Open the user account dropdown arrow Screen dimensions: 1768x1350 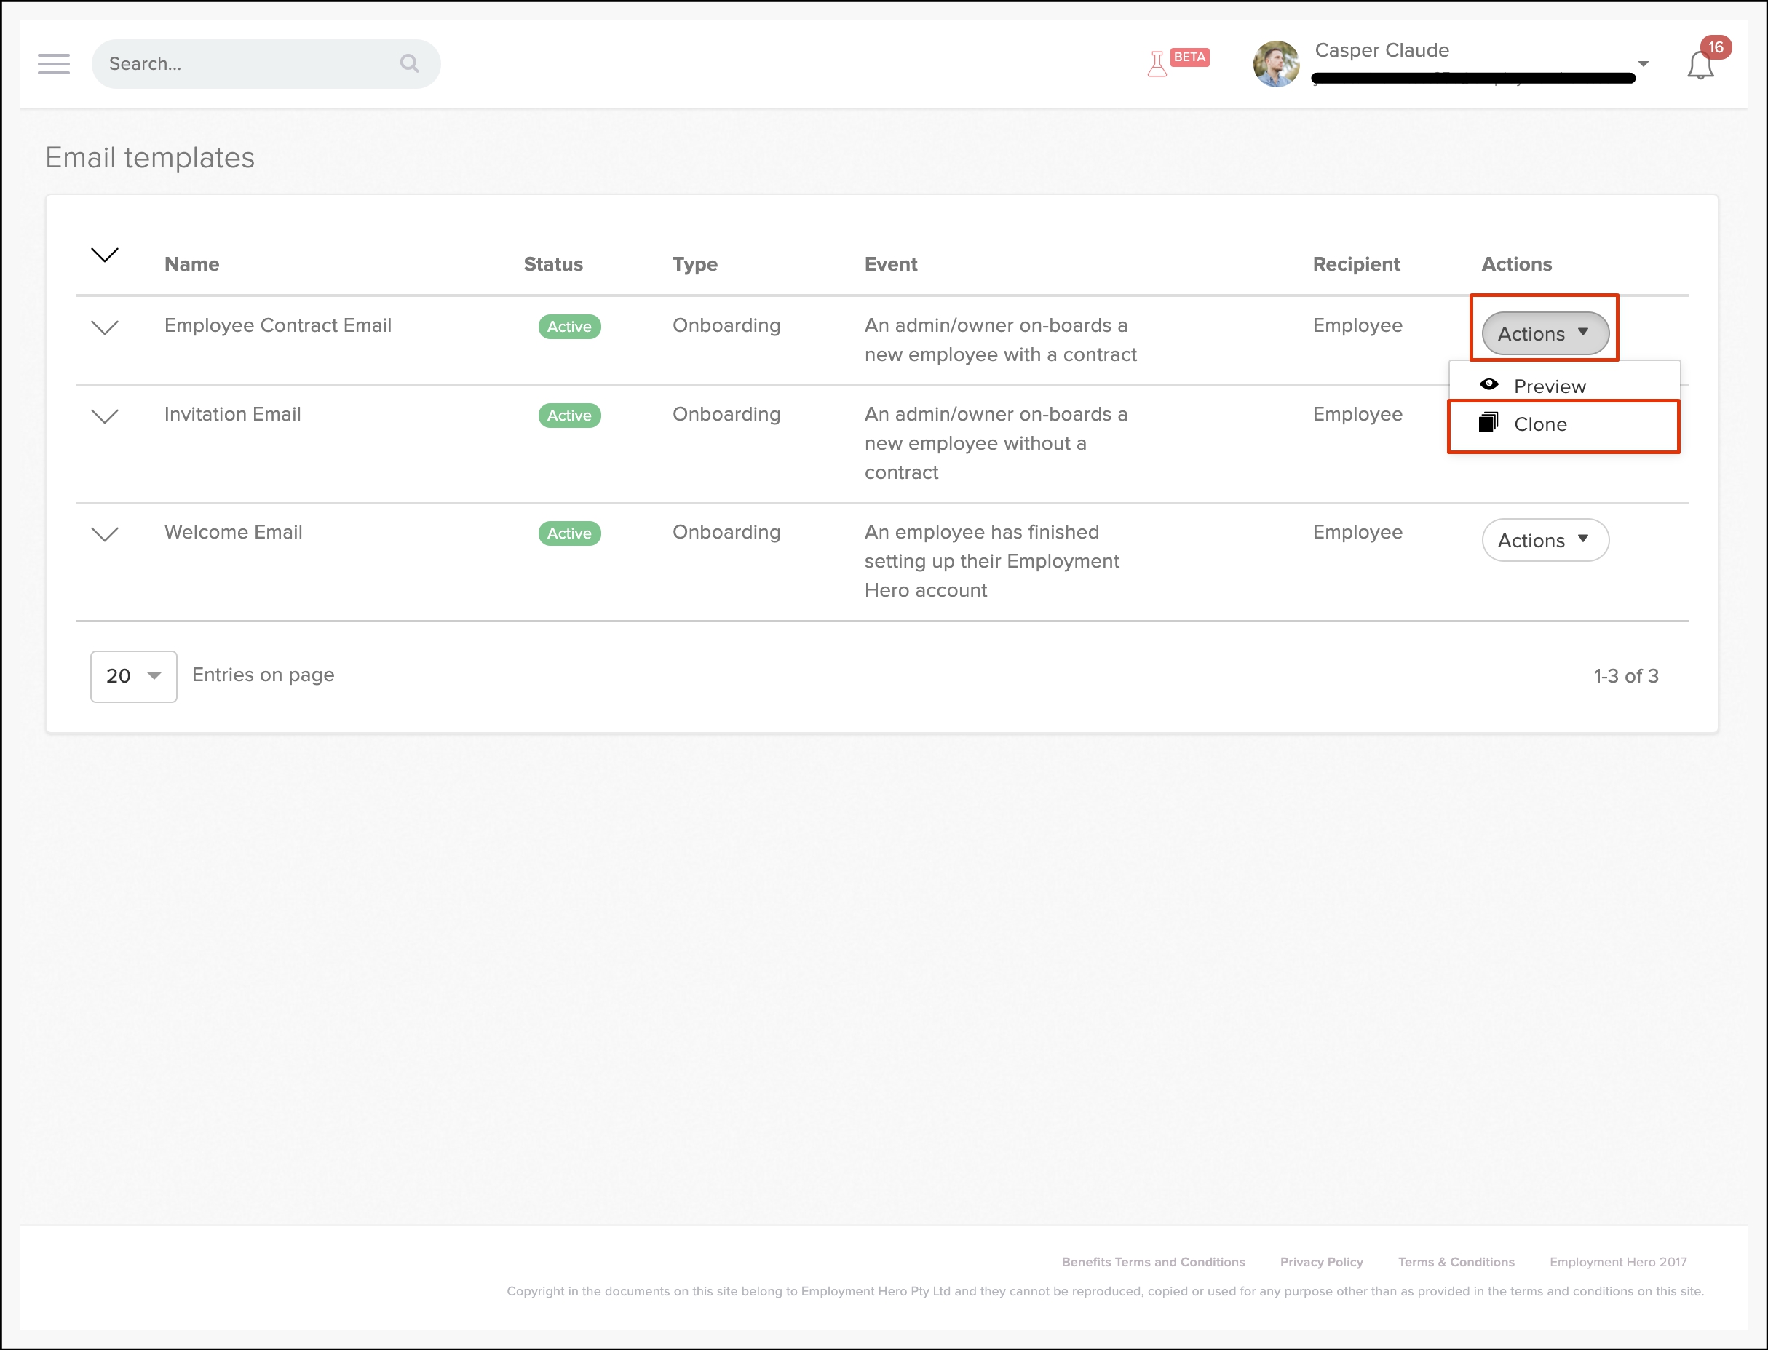coord(1644,63)
